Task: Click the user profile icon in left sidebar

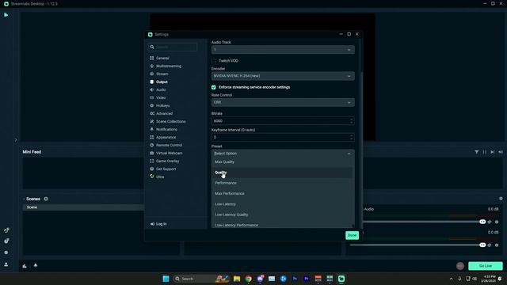Action: point(6,264)
